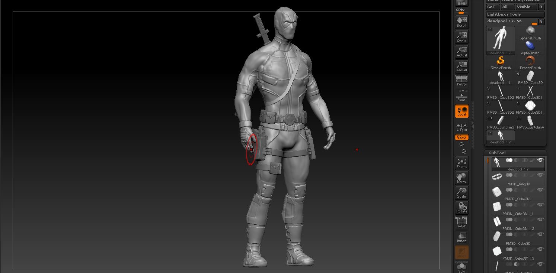This screenshot has width=556, height=273.
Task: Collapse the SubTool panel header
Action: (x=497, y=153)
